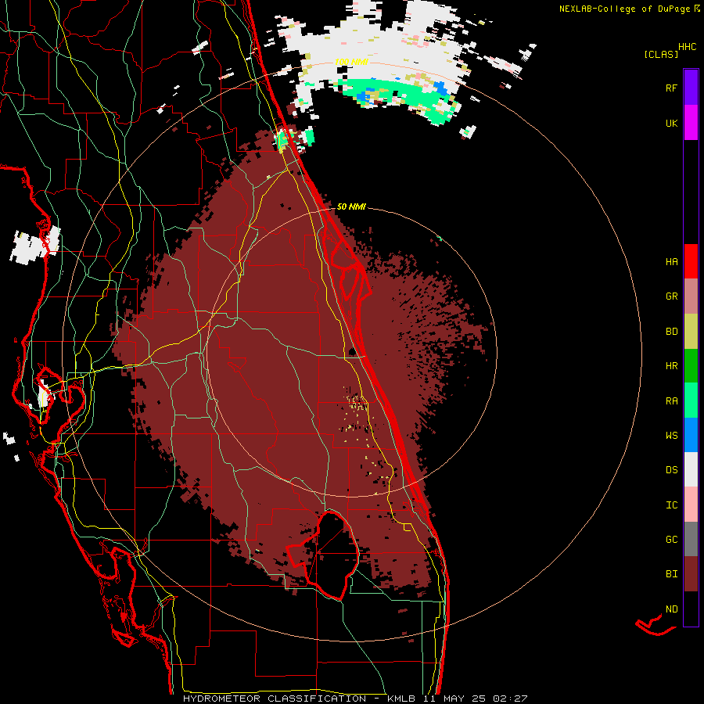Screen dimensions: 704x704
Task: Click the gray GC legend color swatch
Action: 691,539
